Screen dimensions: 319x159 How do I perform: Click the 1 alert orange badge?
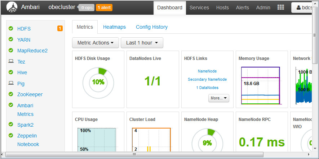tap(104, 8)
